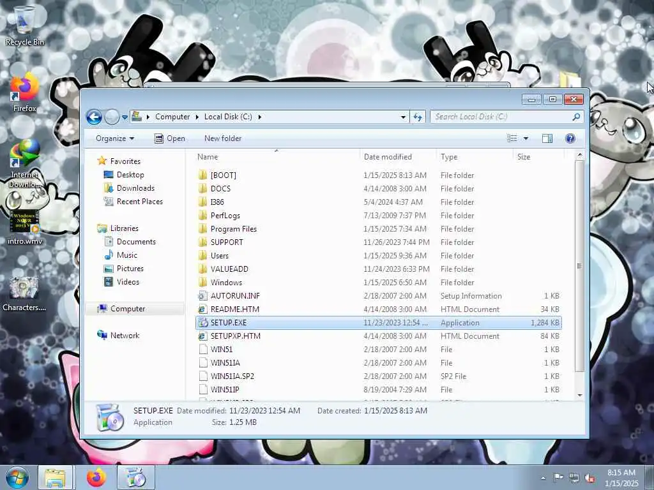
Task: Open the Windows Start orb
Action: [17, 477]
